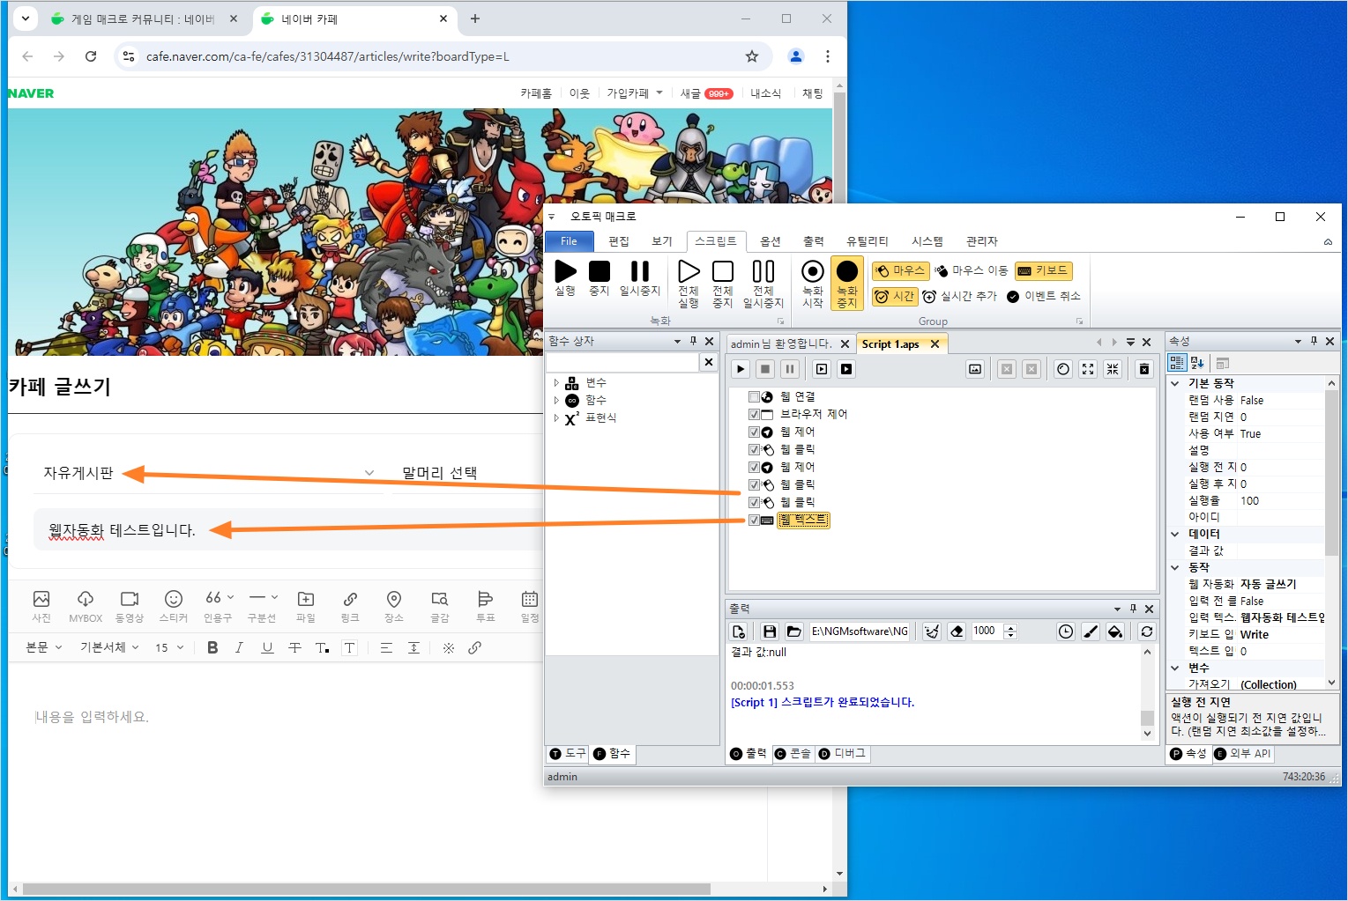Bookmark page with Chrome star icon
Screen dimensions: 1348x901
(752, 56)
